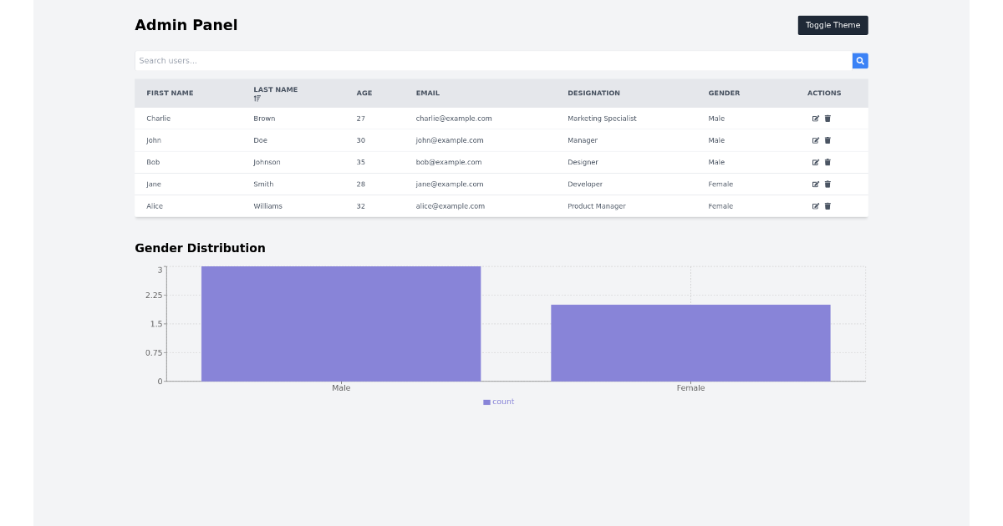The height and width of the screenshot is (526, 1003).
Task: Click the EMAIL column header
Action: click(428, 93)
